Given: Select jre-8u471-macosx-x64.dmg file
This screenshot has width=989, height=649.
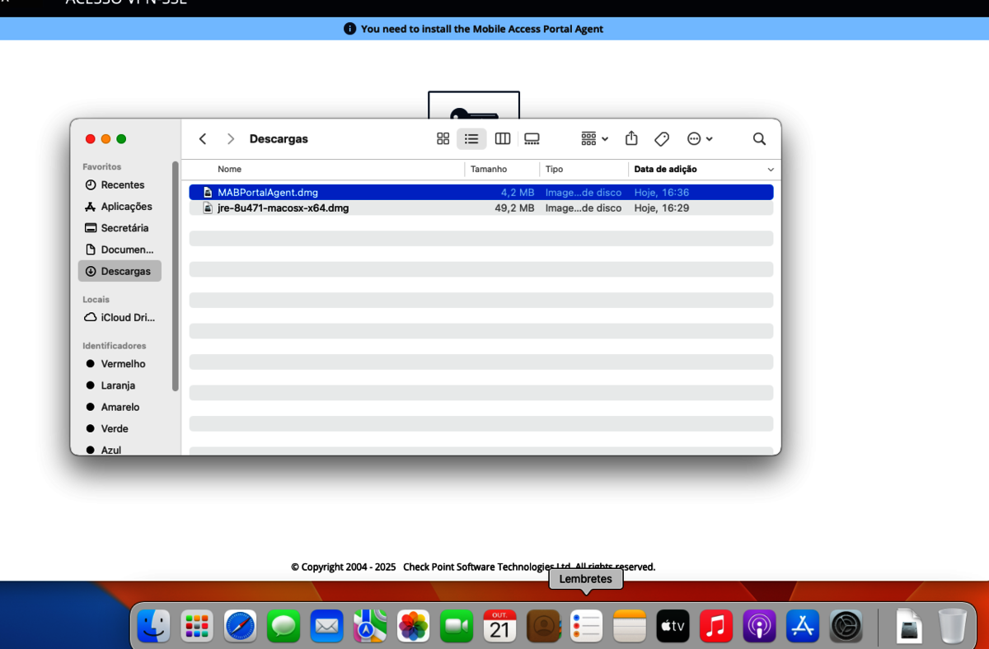Looking at the screenshot, I should click(x=283, y=208).
